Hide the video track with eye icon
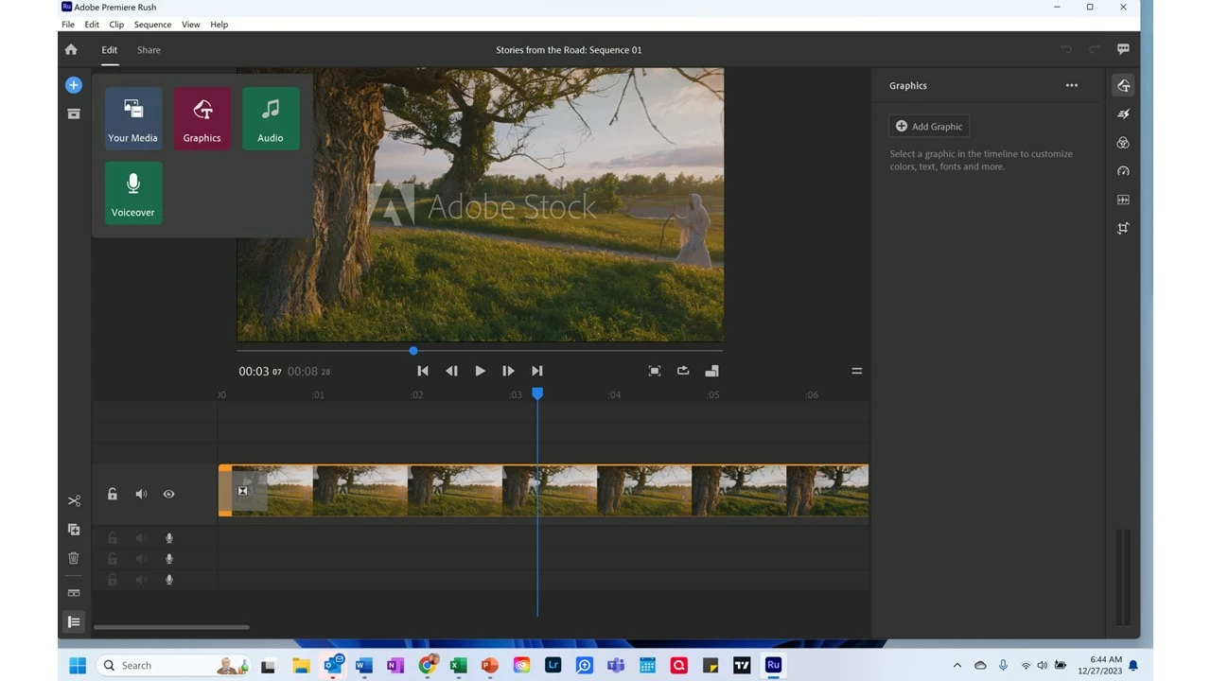This screenshot has height=681, width=1211. point(168,494)
